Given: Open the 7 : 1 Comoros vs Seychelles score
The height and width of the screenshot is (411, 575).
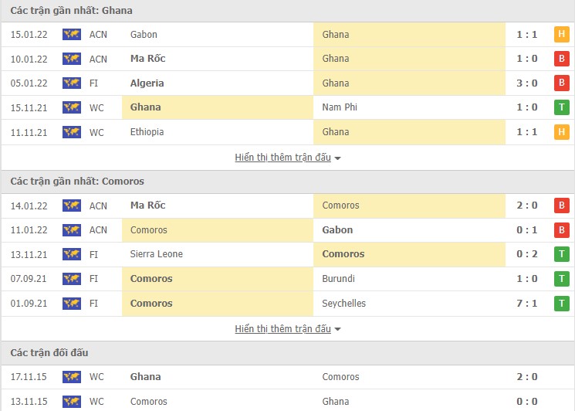Looking at the screenshot, I should click(x=526, y=304).
